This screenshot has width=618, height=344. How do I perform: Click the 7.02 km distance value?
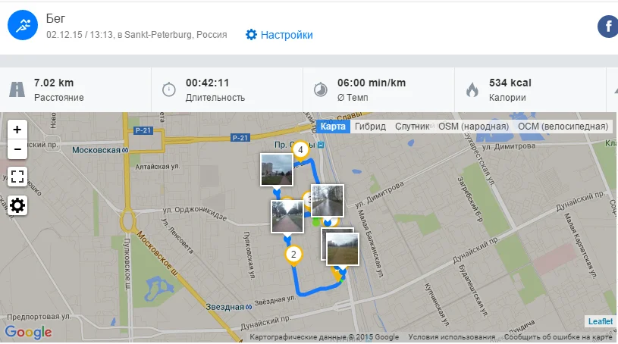pos(54,83)
